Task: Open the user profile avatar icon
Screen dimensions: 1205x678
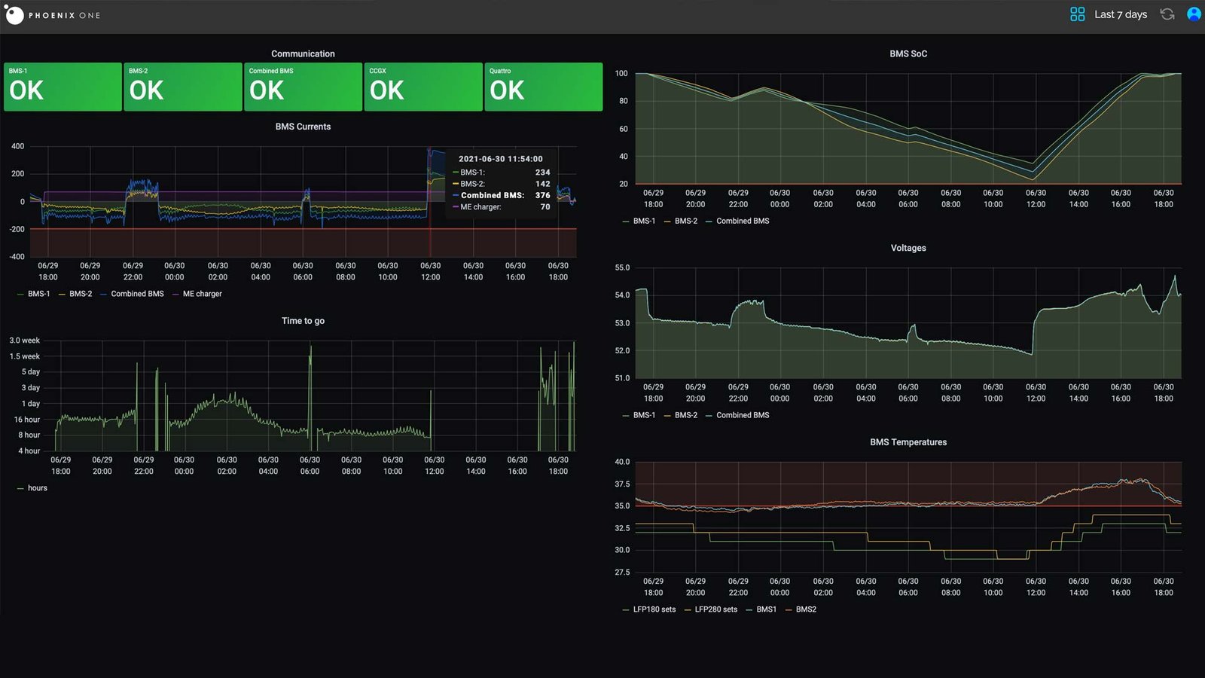Action: [1194, 14]
